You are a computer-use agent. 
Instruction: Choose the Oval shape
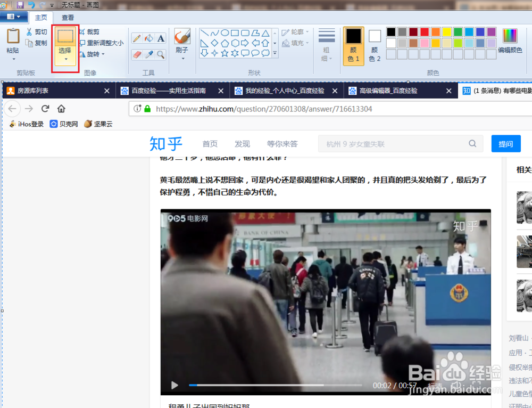click(225, 33)
